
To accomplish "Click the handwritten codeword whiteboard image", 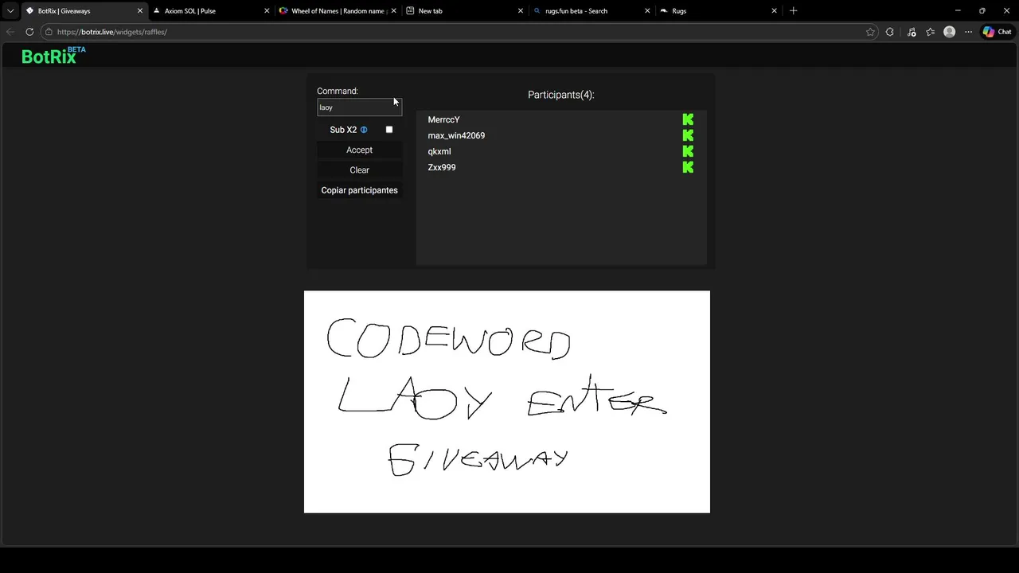I will [507, 402].
